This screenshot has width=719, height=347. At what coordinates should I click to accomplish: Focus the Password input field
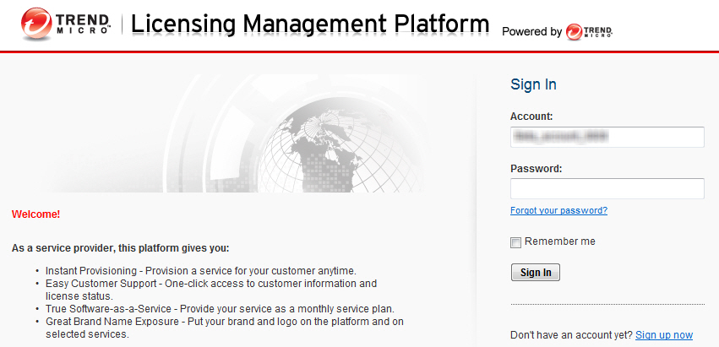point(607,188)
